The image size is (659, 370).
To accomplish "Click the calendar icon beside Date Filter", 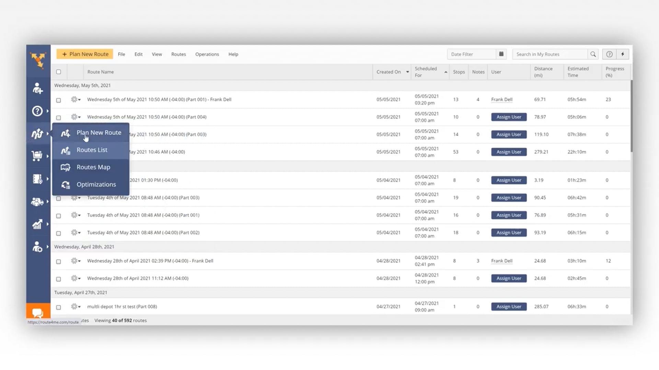I will pyautogui.click(x=501, y=54).
